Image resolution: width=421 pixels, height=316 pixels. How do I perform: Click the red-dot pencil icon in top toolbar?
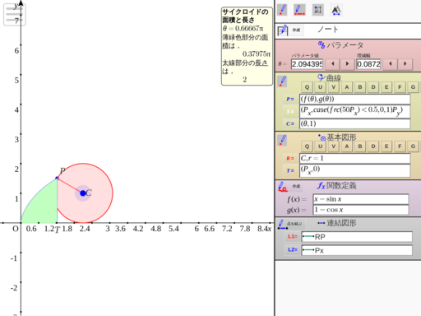pyautogui.click(x=282, y=10)
